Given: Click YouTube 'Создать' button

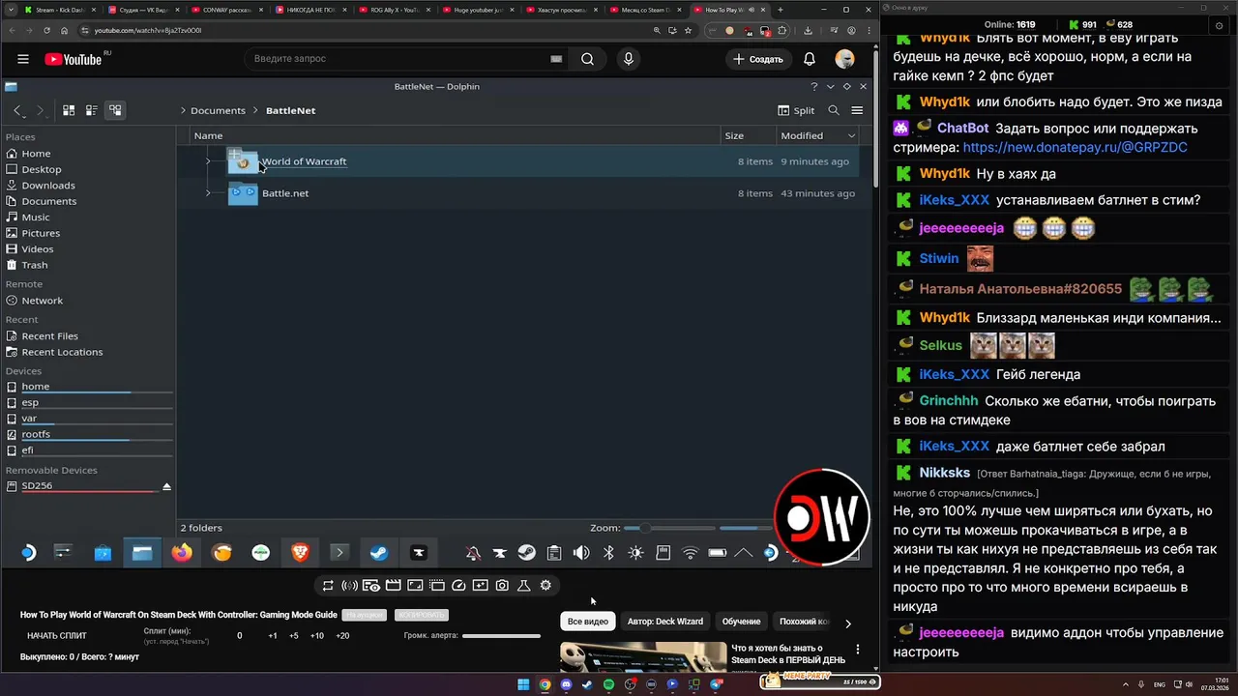Looking at the screenshot, I should pos(757,59).
